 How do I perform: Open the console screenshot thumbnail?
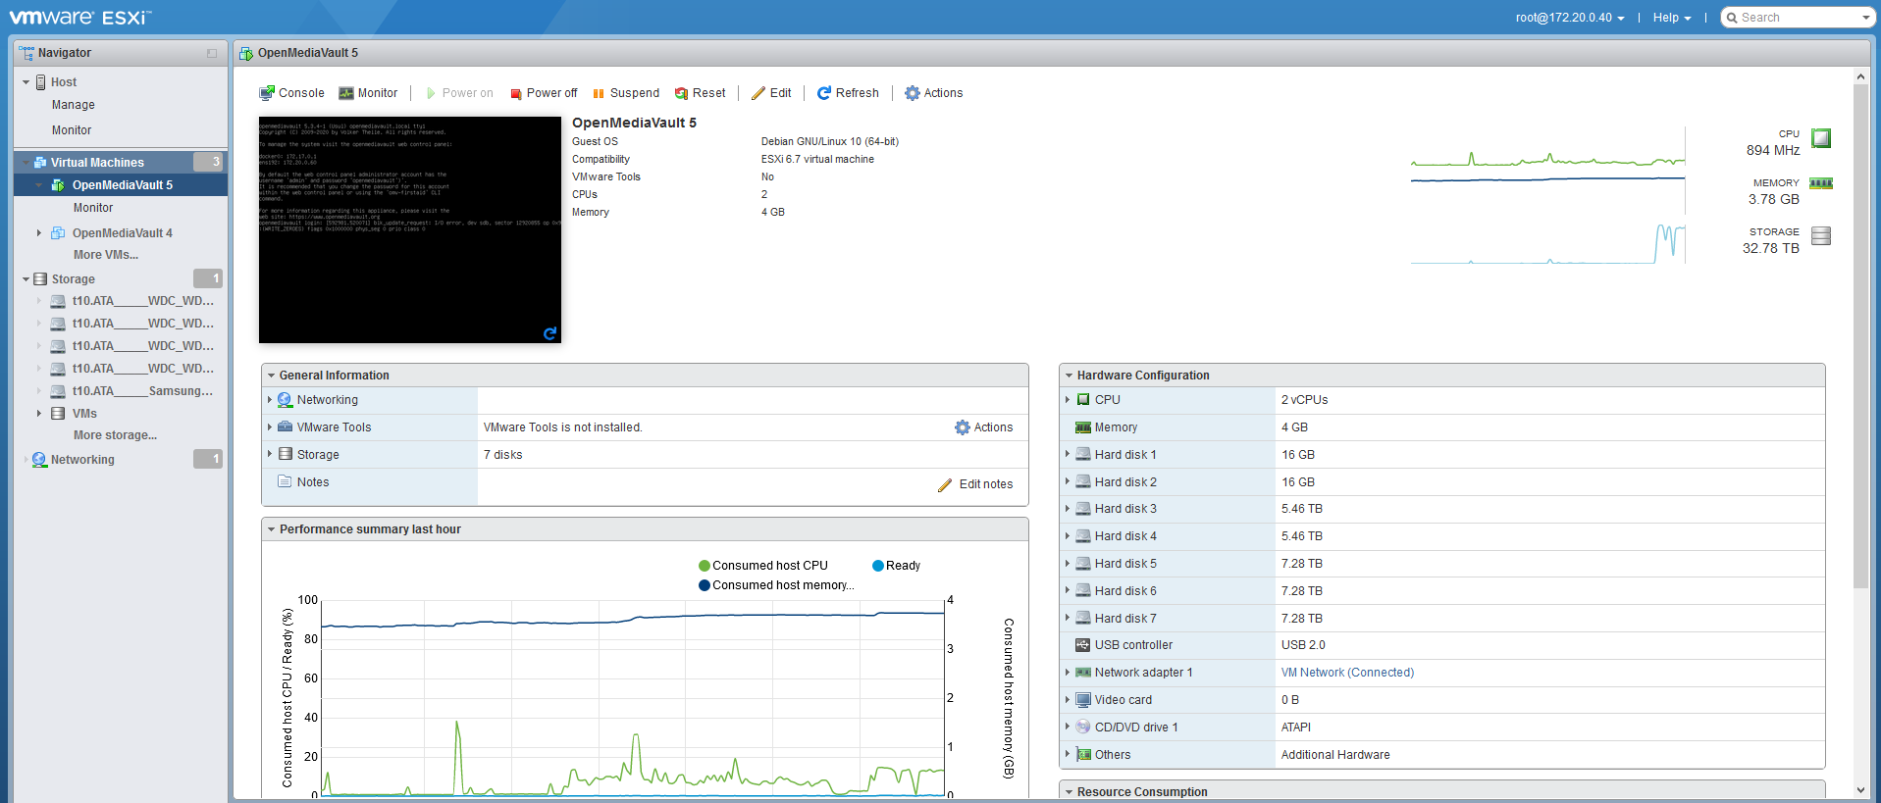(409, 229)
